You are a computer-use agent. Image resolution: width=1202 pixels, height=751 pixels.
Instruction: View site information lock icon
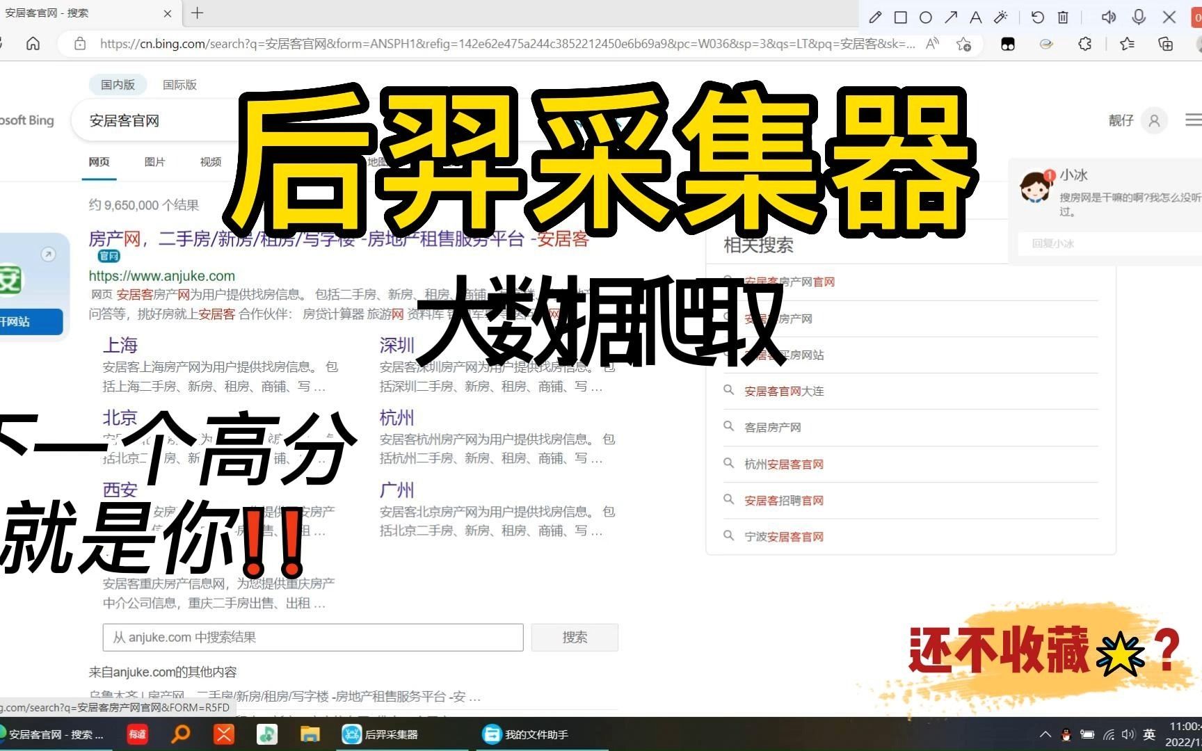pyautogui.click(x=80, y=44)
